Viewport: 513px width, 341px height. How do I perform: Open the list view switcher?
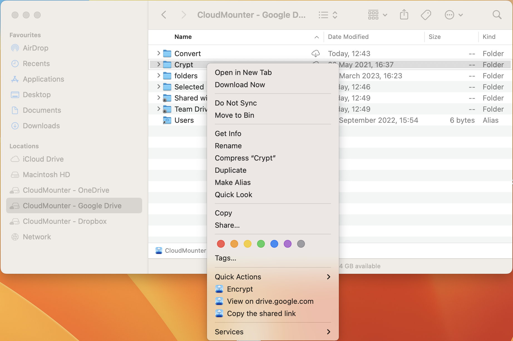coord(328,15)
